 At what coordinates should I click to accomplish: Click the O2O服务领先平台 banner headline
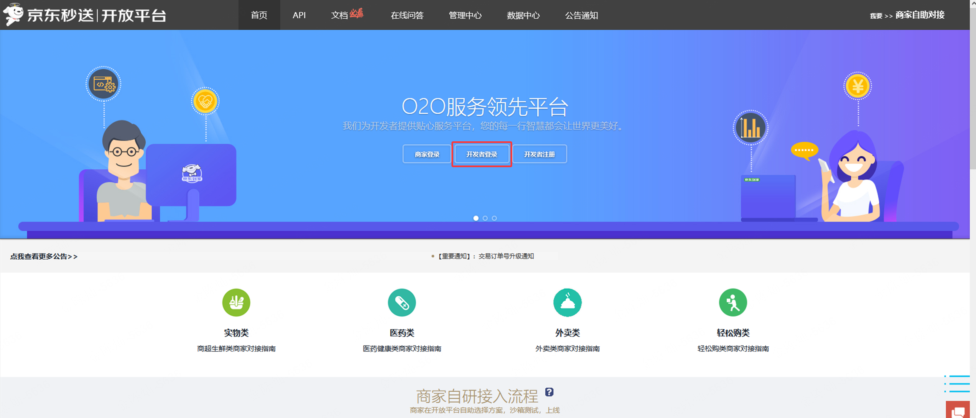[485, 107]
